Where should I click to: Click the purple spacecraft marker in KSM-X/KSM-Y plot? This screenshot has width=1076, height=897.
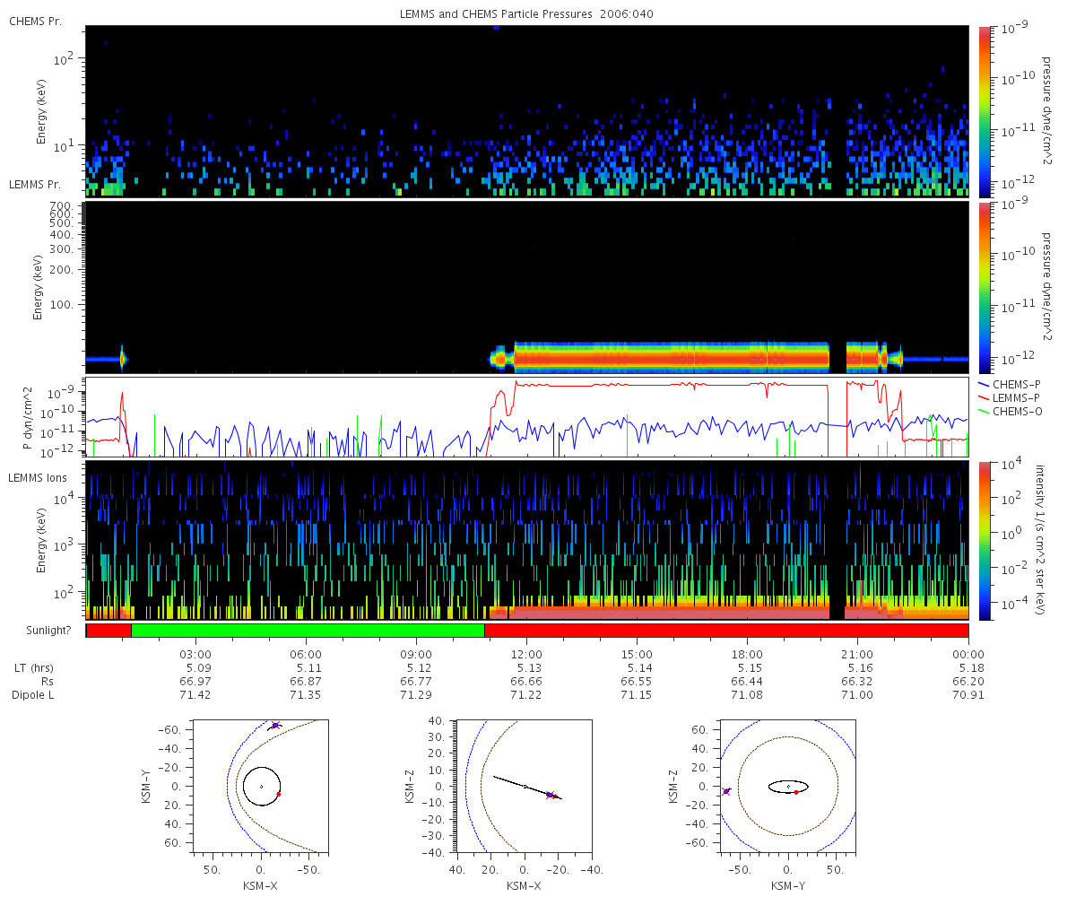275,725
